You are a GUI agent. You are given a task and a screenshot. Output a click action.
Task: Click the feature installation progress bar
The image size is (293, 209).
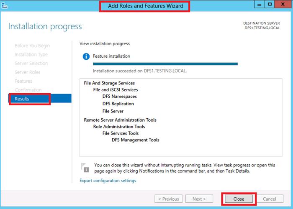pyautogui.click(x=165, y=64)
